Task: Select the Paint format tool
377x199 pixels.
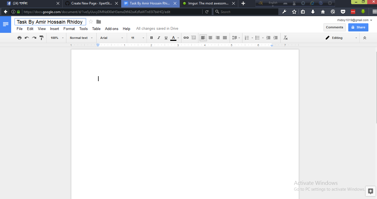Action: pyautogui.click(x=42, y=38)
